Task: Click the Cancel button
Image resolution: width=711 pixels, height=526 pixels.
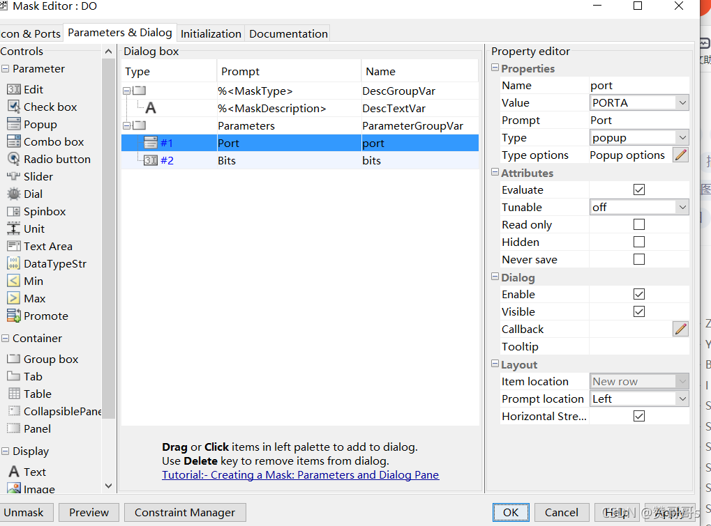Action: [562, 513]
